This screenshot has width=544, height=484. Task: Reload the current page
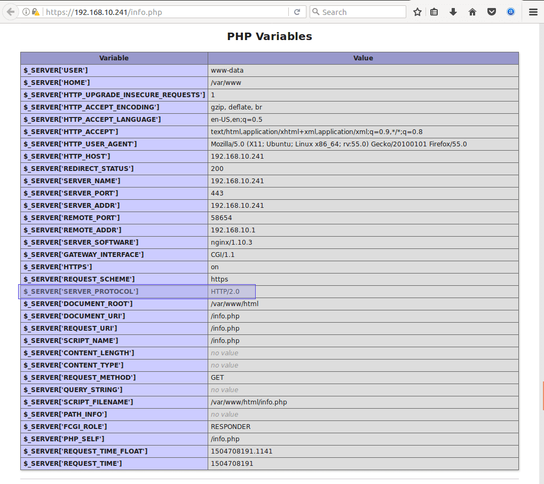(297, 12)
